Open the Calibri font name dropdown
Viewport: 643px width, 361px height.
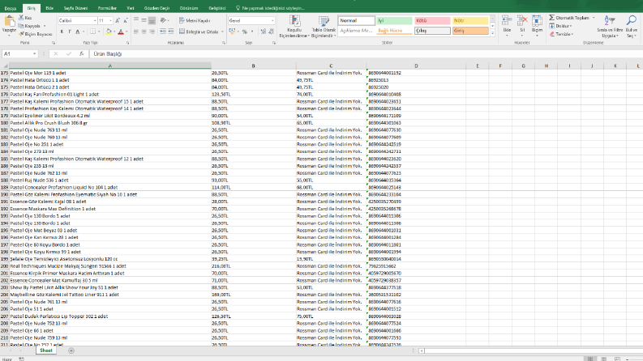95,20
